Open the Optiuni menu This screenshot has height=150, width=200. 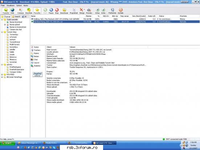pyautogui.click(x=19, y=5)
